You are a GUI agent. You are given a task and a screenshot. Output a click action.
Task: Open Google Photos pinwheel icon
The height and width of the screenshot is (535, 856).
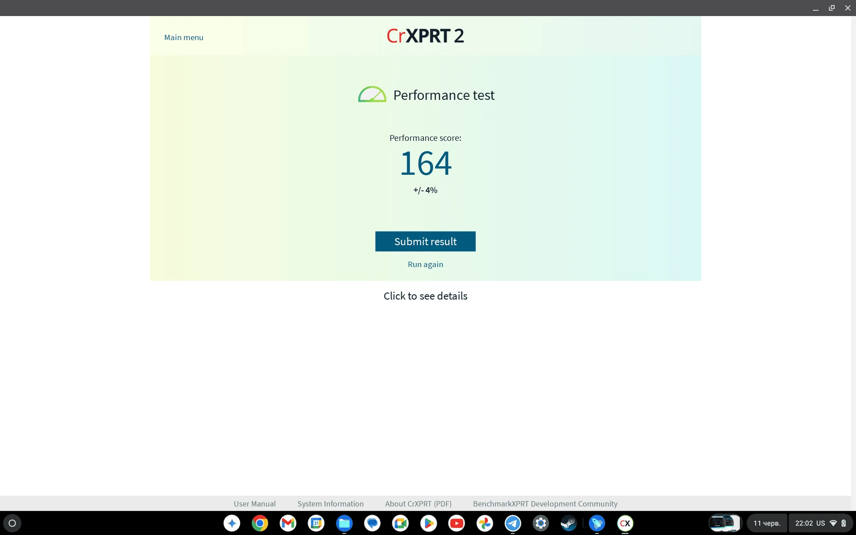point(485,523)
